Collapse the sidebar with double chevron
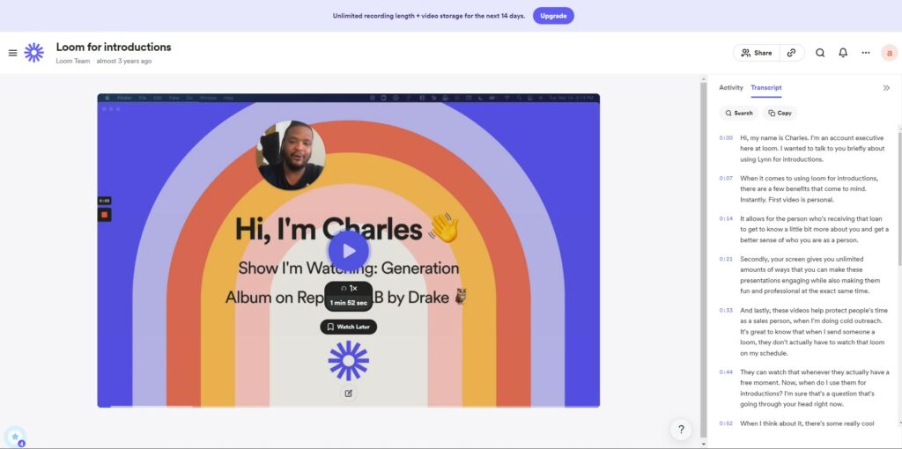The height and width of the screenshot is (449, 902). pyautogui.click(x=886, y=88)
